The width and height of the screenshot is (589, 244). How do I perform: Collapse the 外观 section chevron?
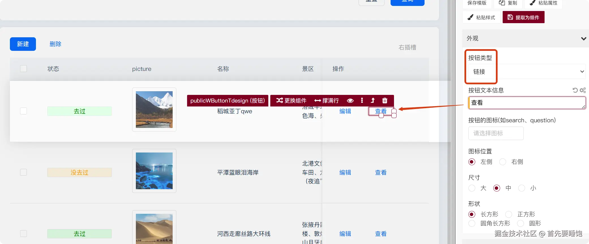583,38
